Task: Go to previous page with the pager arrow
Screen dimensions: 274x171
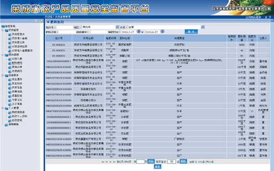Action: pyautogui.click(x=106, y=162)
